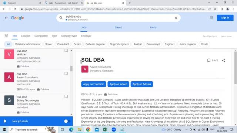Open the browser side panel icon

point(222,9)
